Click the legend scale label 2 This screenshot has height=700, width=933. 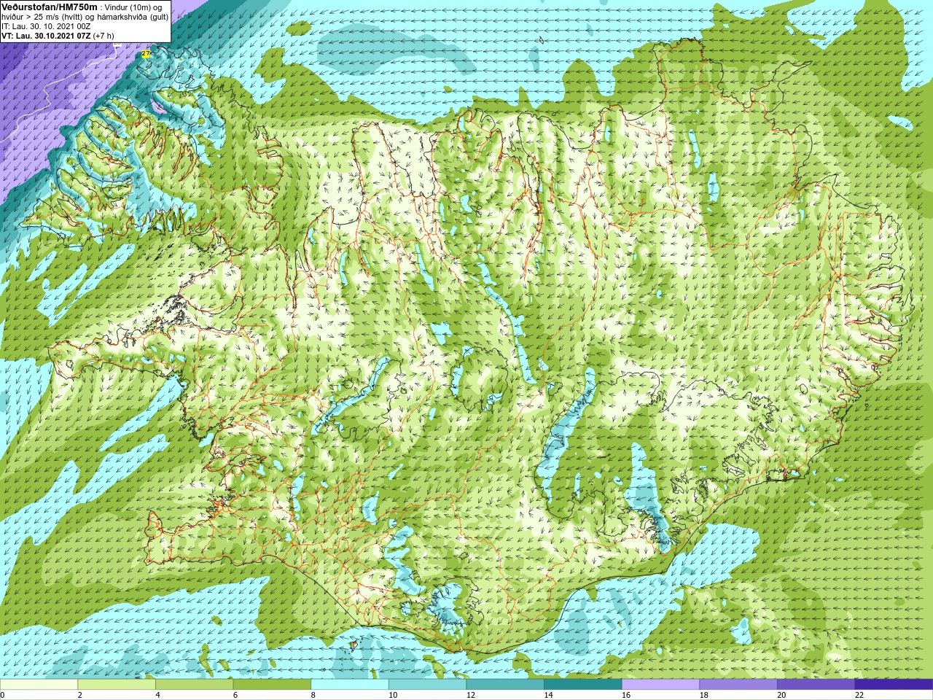click(80, 695)
